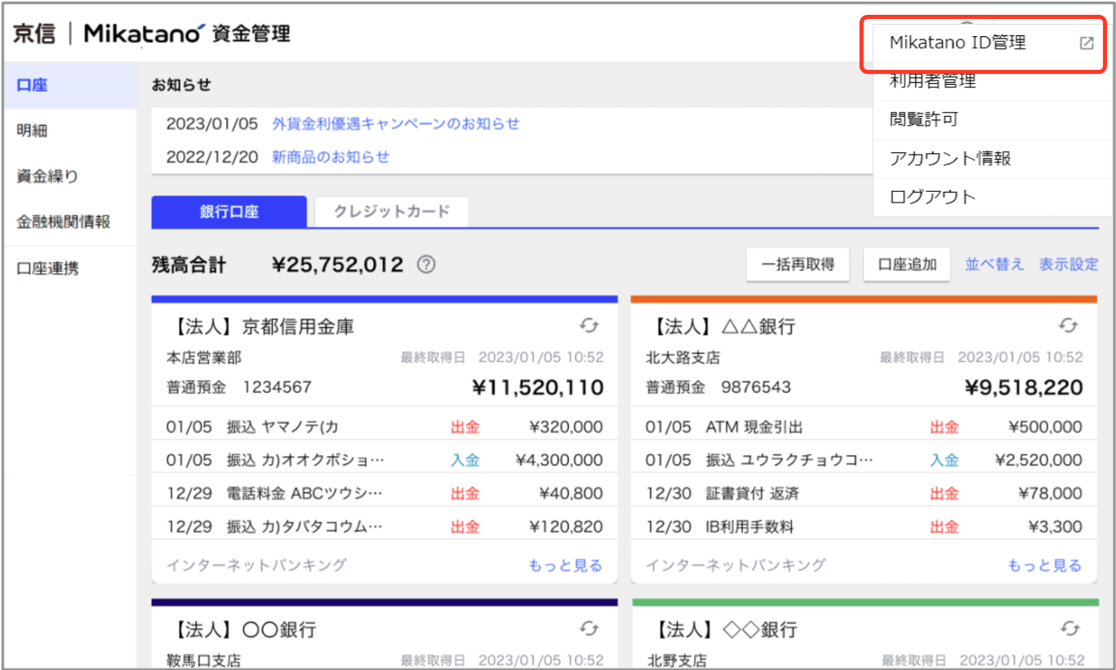The image size is (1116, 670).
Task: Click account number 1234567
Action: click(278, 387)
